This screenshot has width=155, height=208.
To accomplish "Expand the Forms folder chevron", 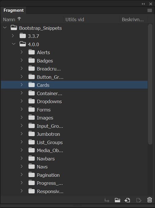I will pos(22,109).
